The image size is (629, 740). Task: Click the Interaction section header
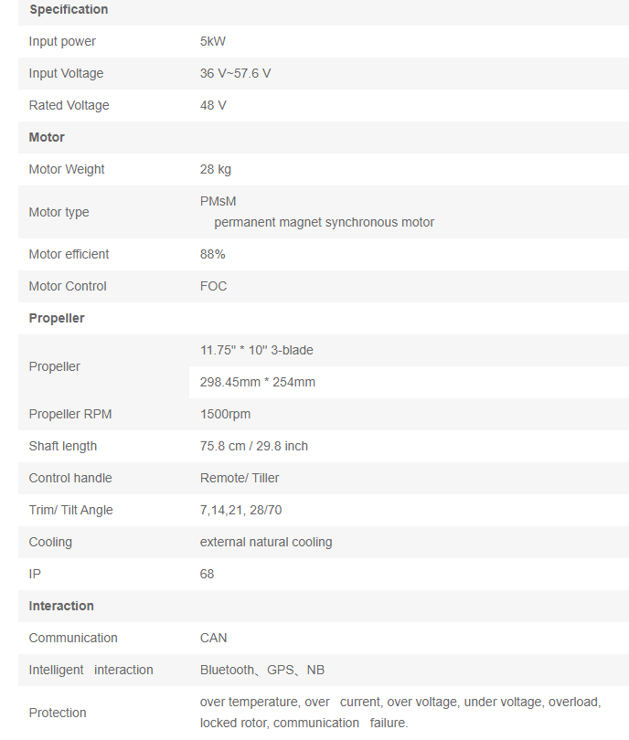[x=61, y=606]
